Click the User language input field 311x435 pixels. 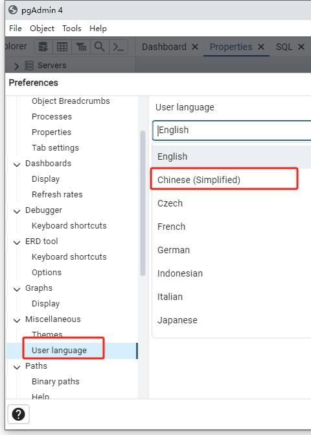(x=232, y=130)
